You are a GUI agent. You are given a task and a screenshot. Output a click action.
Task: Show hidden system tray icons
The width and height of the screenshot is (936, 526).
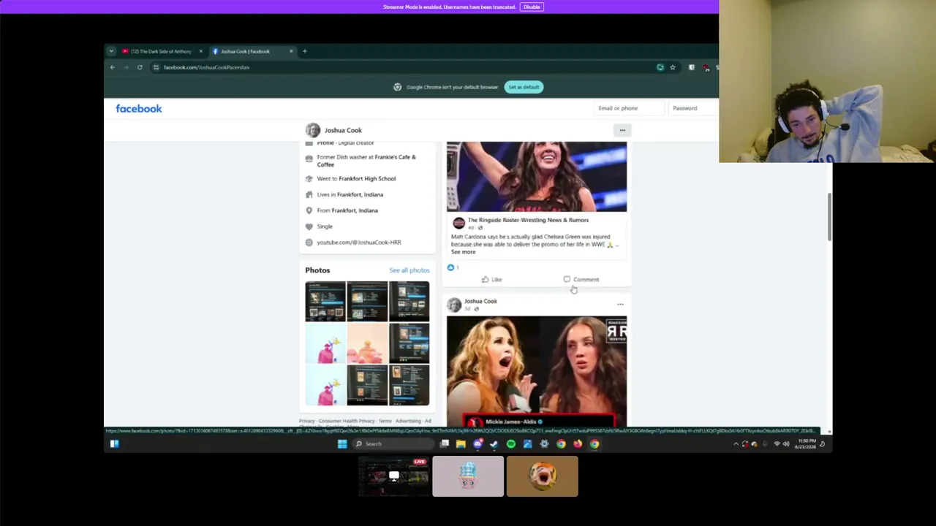(x=736, y=443)
